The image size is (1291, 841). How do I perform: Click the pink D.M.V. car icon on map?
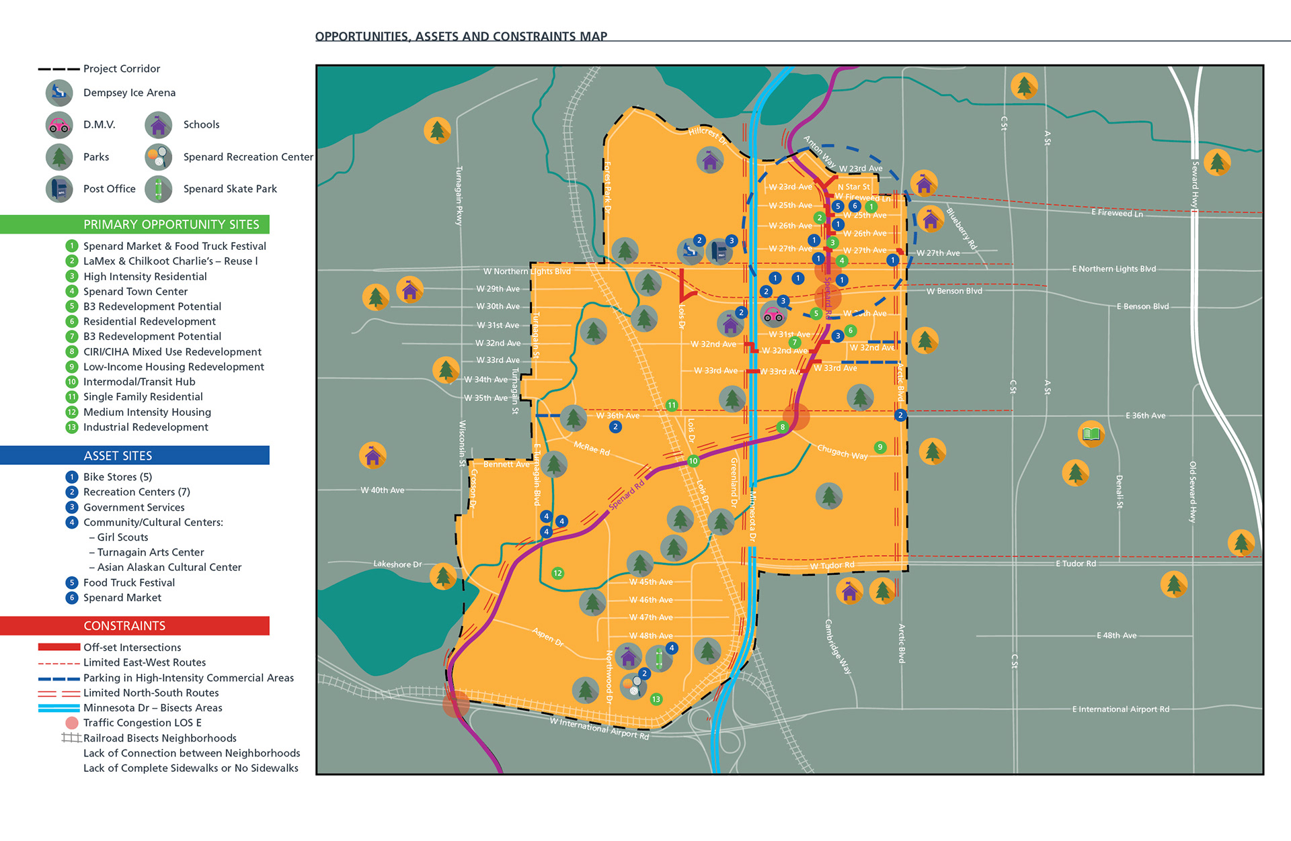click(773, 314)
